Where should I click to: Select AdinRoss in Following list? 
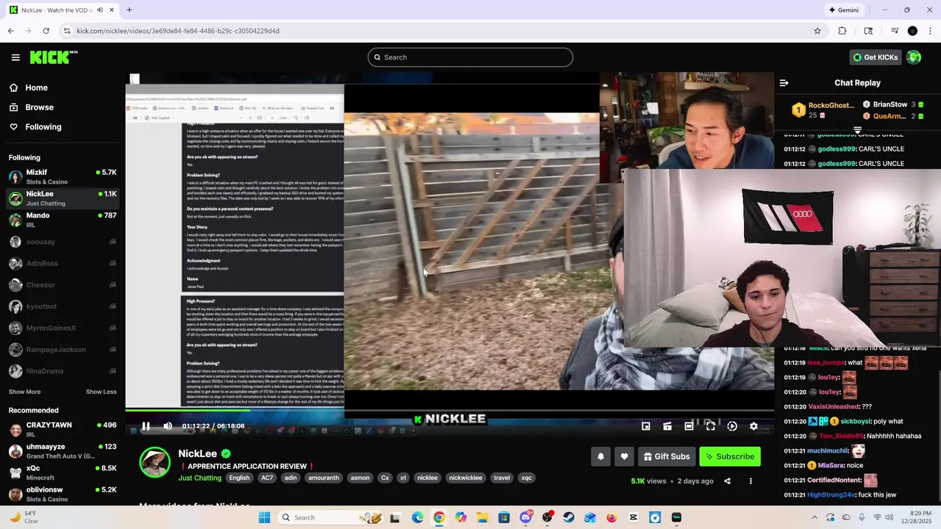(x=62, y=263)
